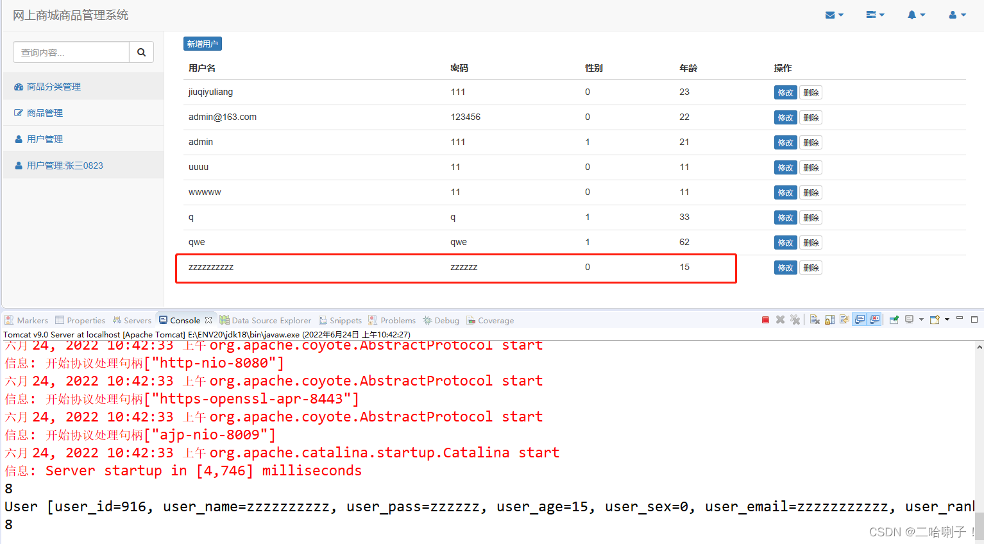Click 修改 for user uuuu

tap(785, 167)
